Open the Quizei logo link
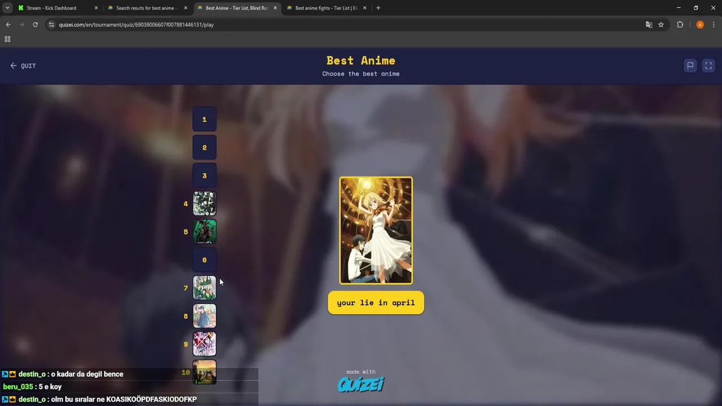722x406 pixels. (361, 384)
